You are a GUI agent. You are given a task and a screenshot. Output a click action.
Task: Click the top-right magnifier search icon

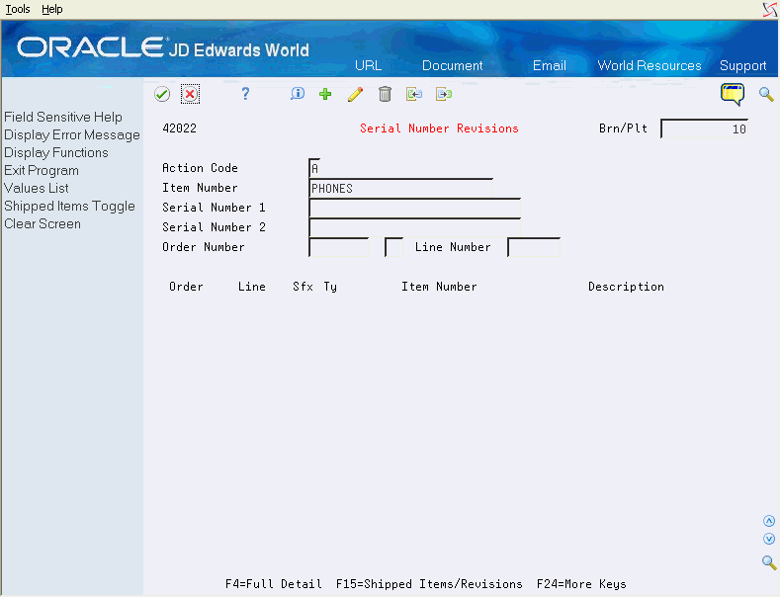pos(766,94)
